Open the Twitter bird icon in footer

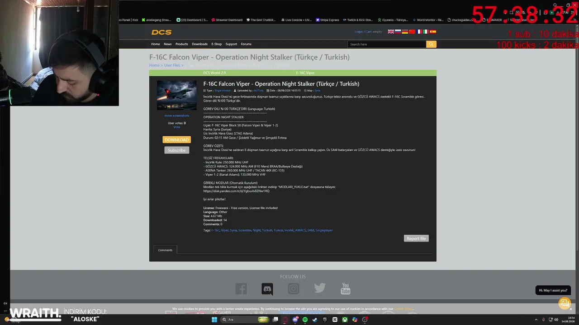pyautogui.click(x=320, y=288)
